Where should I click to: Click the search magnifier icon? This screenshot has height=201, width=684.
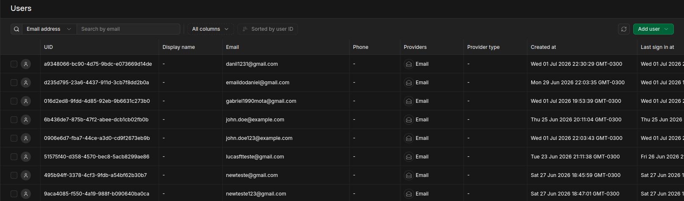click(17, 29)
